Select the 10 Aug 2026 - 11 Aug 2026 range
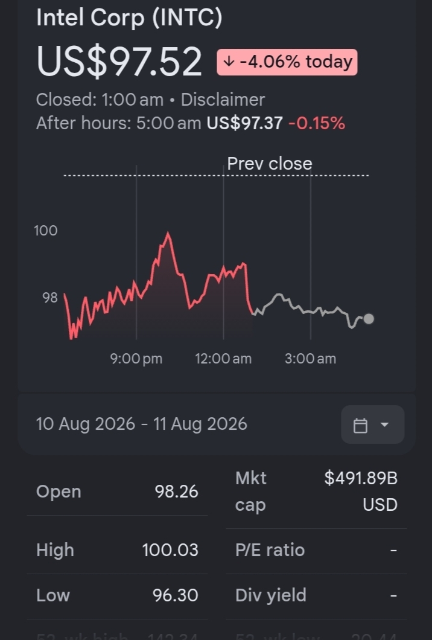Screen dimensions: 432x640 [142, 424]
